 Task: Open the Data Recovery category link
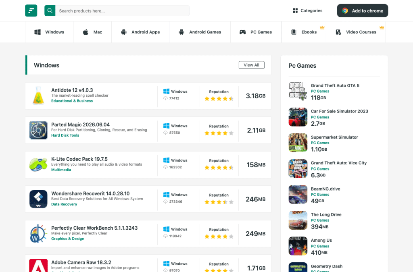[x=64, y=204]
